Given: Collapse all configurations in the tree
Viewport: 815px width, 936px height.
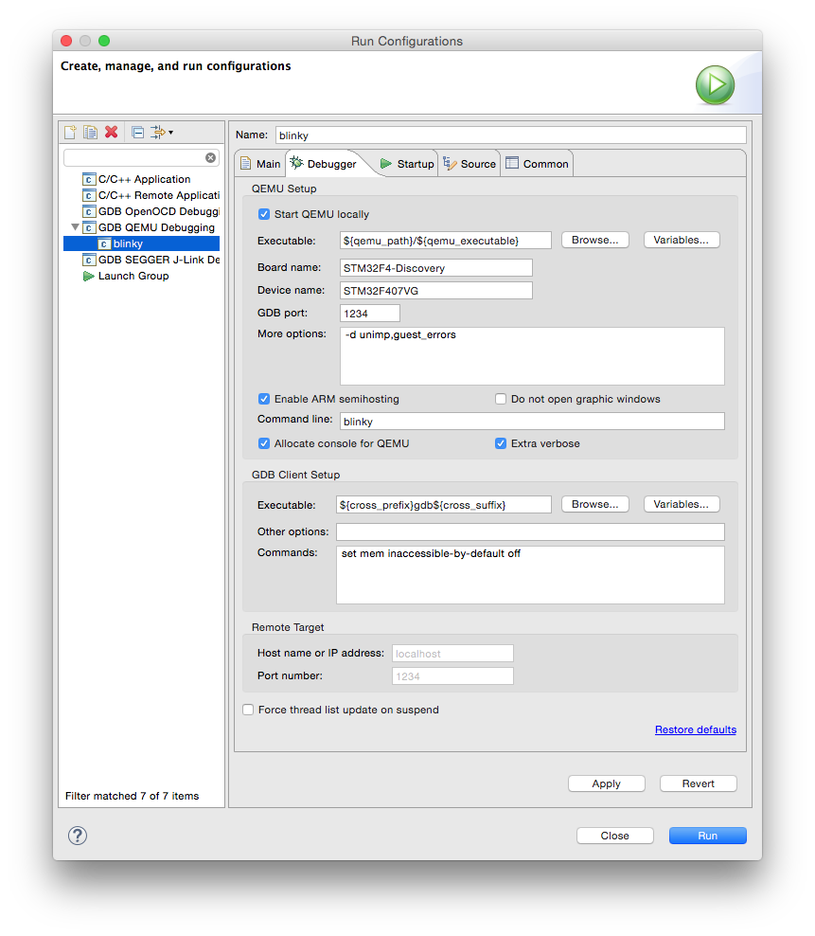Looking at the screenshot, I should point(137,132).
